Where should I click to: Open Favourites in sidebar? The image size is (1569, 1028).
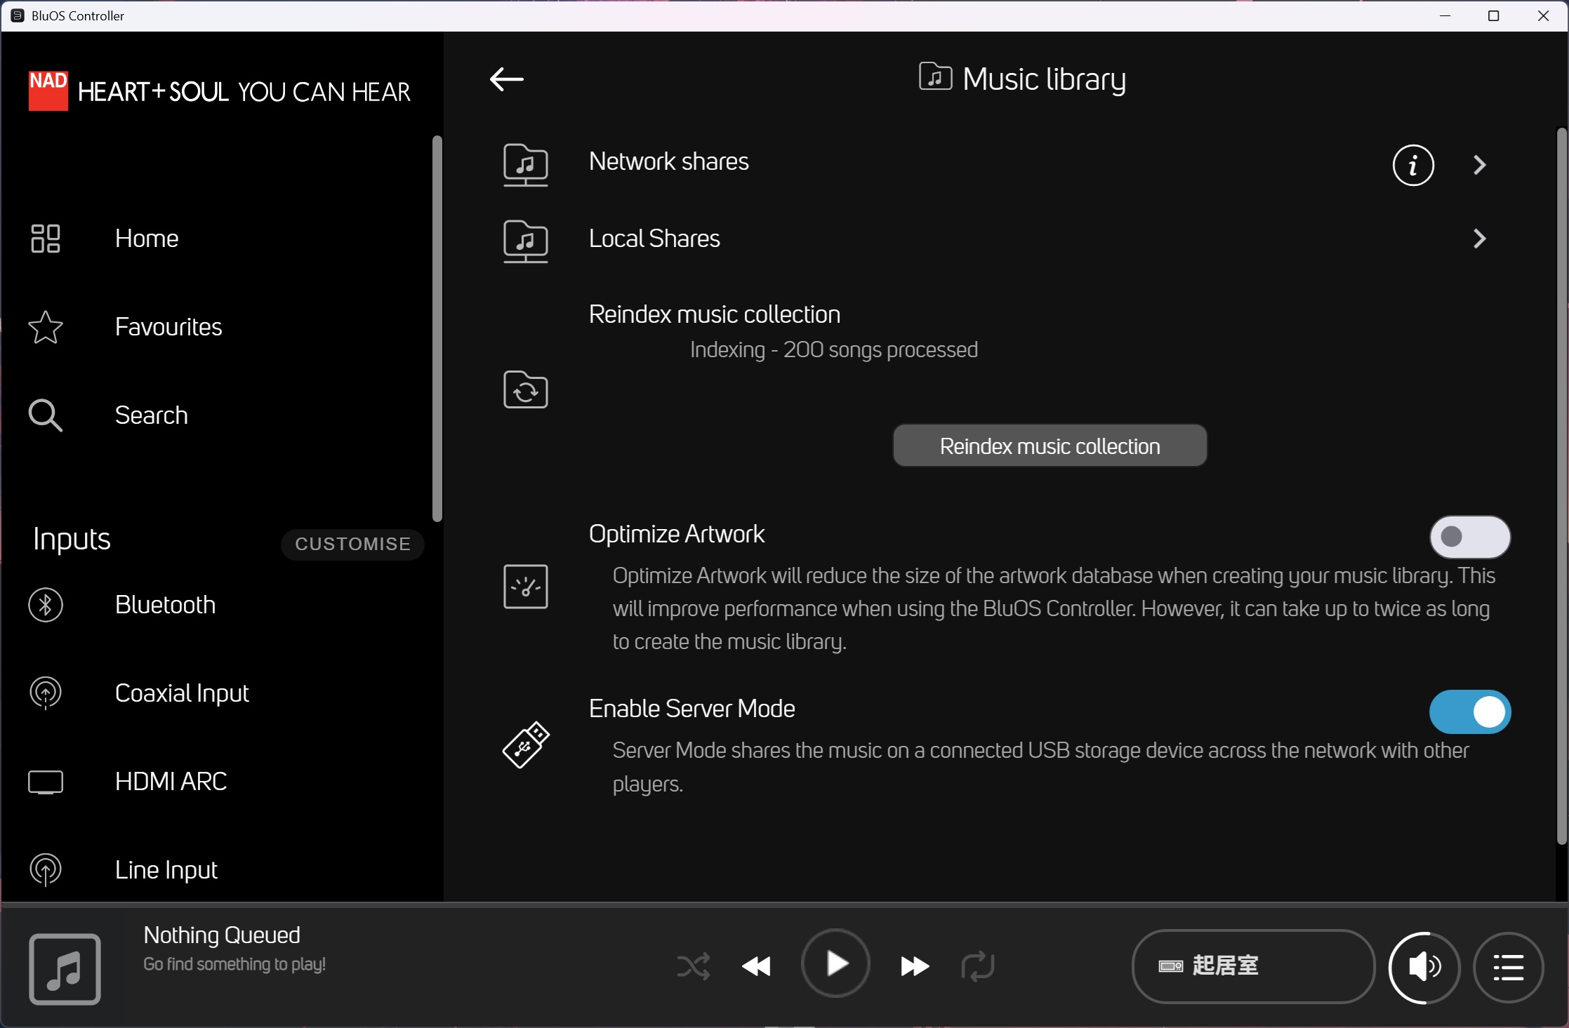[x=168, y=327]
